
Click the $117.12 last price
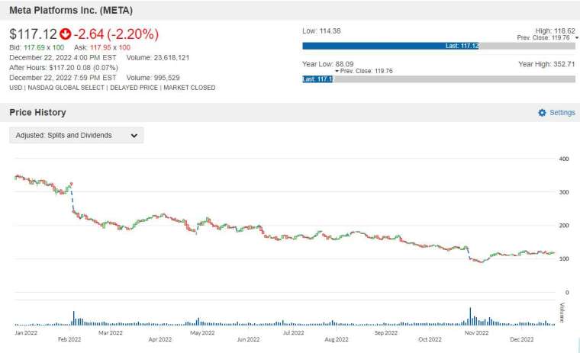pyautogui.click(x=34, y=34)
